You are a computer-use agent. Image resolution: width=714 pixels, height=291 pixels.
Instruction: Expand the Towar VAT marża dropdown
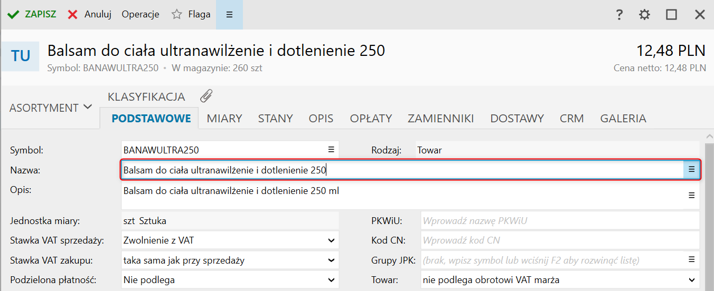coord(692,280)
